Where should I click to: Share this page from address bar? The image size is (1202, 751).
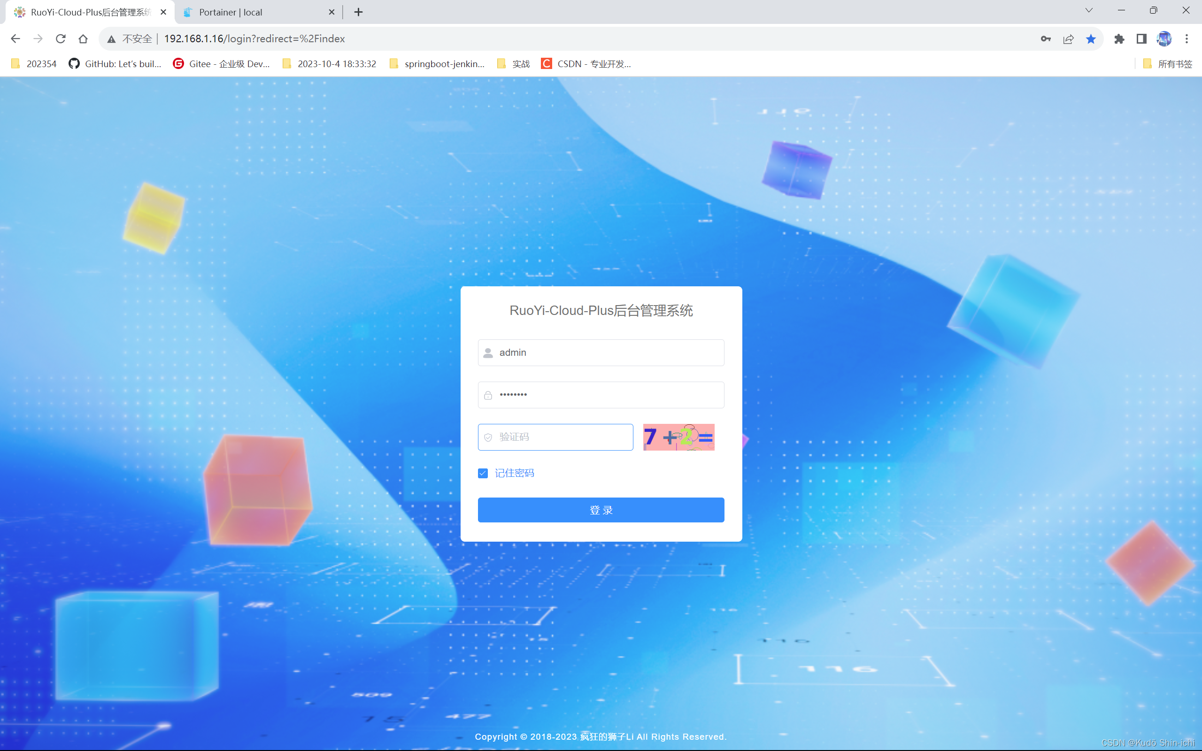[x=1068, y=39]
